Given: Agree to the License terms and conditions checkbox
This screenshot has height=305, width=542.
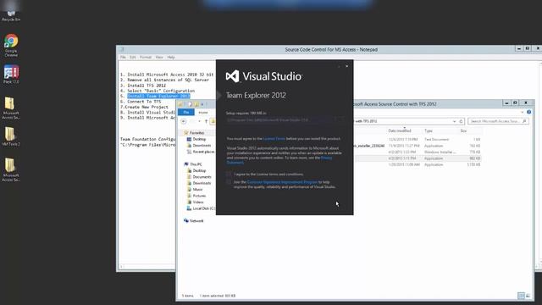Looking at the screenshot, I should (x=229, y=174).
